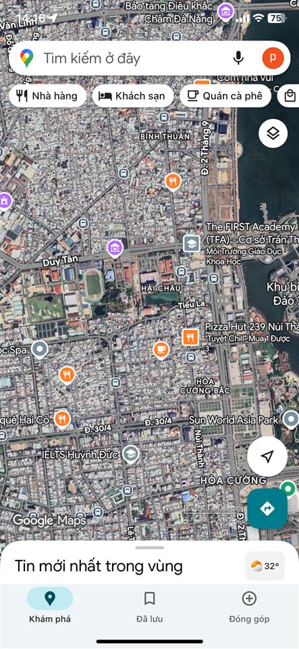Filter by Nhà hàng chip
This screenshot has height=649, width=299.
tap(47, 96)
